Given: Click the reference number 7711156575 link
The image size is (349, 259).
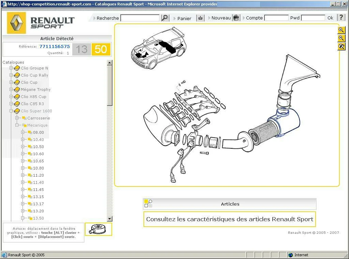Looking at the screenshot, I should (55, 47).
